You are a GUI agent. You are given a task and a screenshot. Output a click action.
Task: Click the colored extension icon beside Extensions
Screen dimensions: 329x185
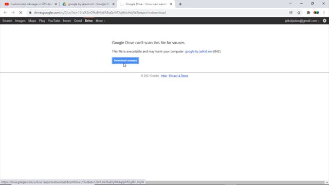[316, 12]
